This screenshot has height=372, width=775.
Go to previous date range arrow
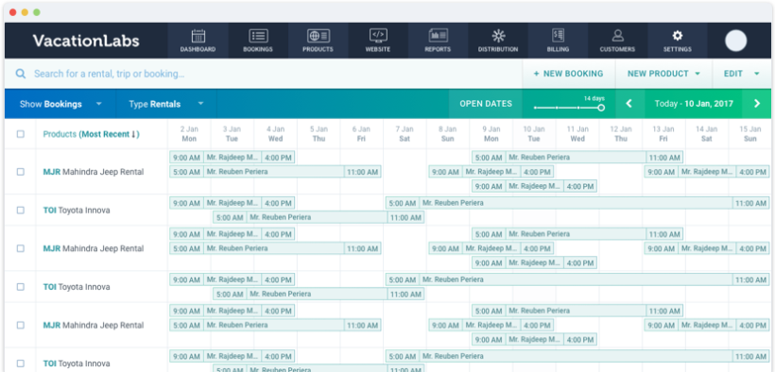pyautogui.click(x=629, y=104)
